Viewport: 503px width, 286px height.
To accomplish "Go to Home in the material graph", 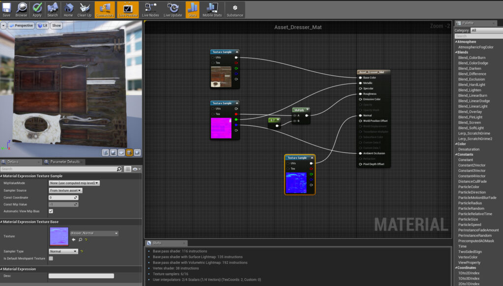I will (x=68, y=9).
